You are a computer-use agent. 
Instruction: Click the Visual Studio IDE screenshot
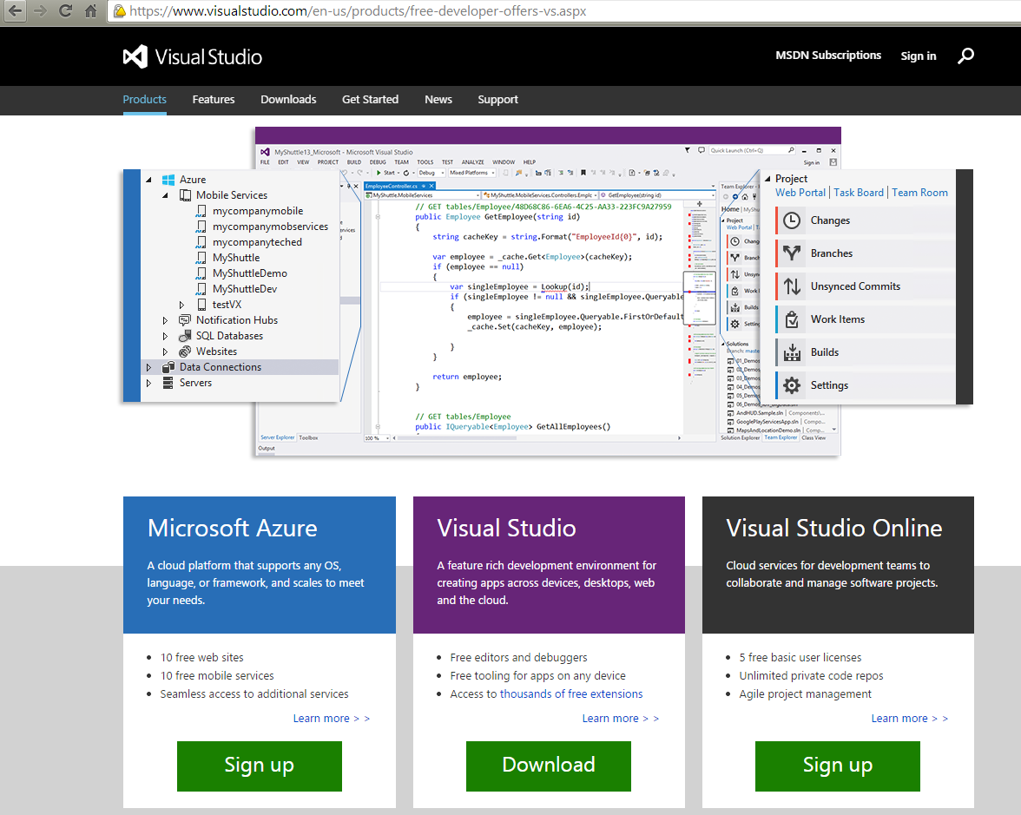[548, 291]
